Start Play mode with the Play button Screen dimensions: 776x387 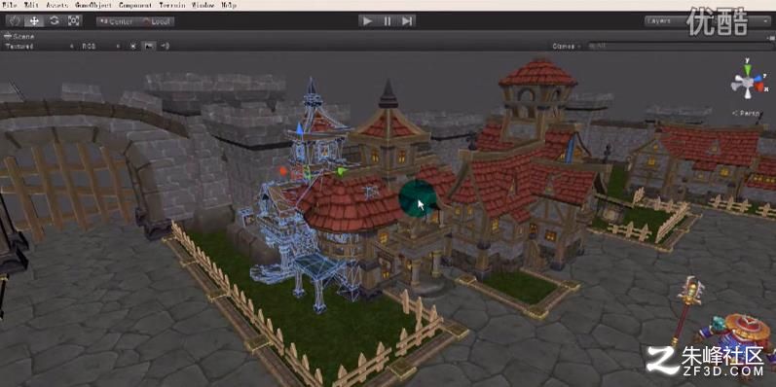point(367,20)
